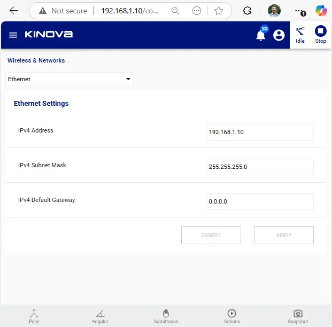Switch to the Pose tab
This screenshot has width=332, height=327.
(x=34, y=316)
